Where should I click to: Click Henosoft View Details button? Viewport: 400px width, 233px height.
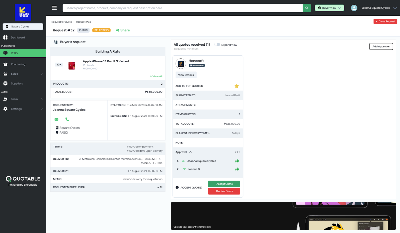(186, 75)
